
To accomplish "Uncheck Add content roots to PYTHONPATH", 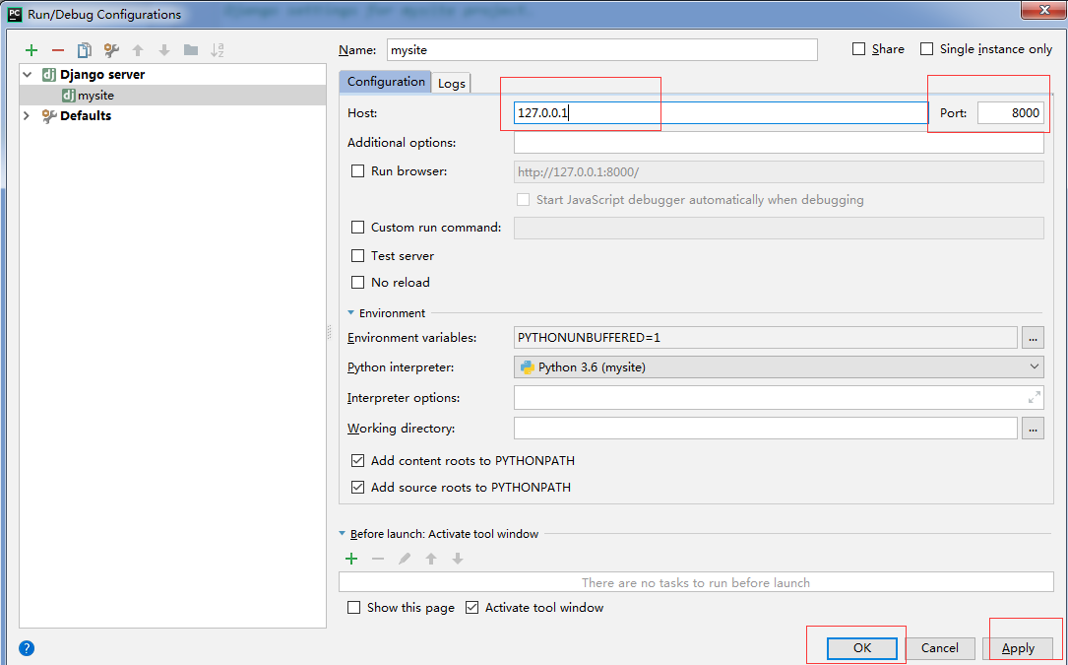I will tap(357, 461).
